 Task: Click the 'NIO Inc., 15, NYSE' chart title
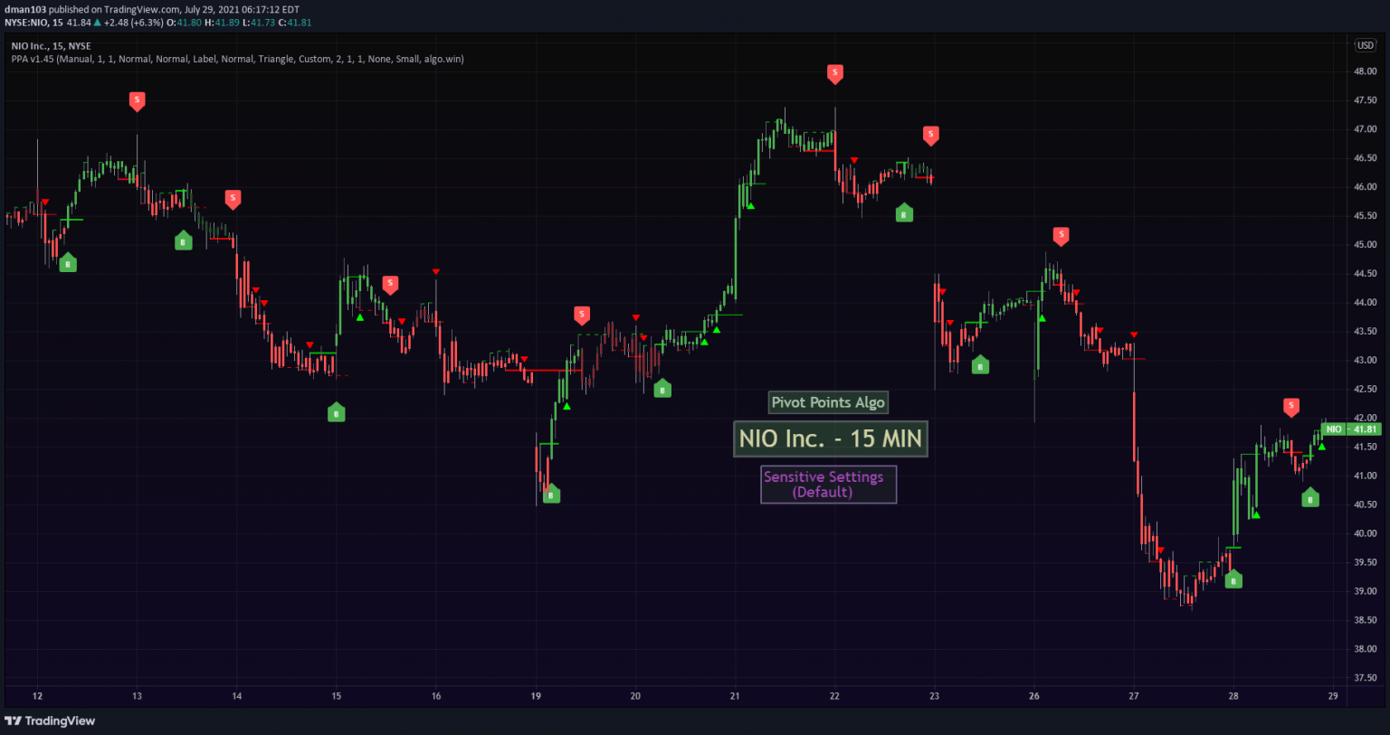tap(51, 46)
